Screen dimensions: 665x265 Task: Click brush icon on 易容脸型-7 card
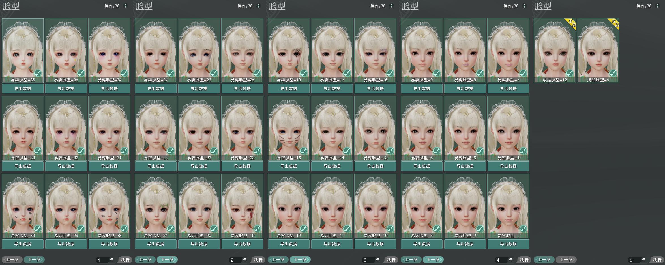click(523, 73)
